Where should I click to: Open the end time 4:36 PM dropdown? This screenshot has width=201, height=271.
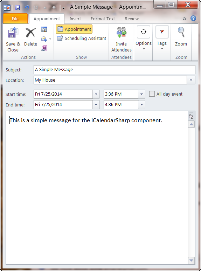coord(141,105)
